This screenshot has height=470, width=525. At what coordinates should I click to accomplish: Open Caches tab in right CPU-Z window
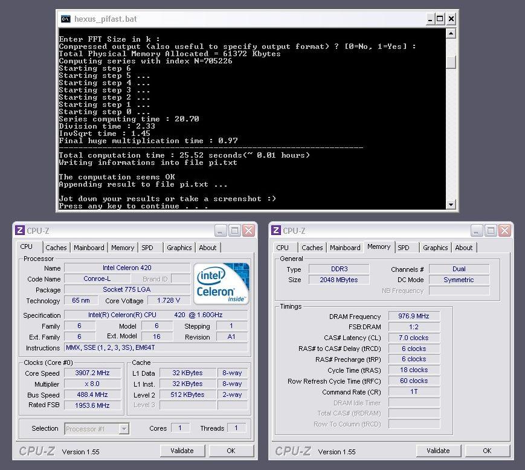point(312,248)
